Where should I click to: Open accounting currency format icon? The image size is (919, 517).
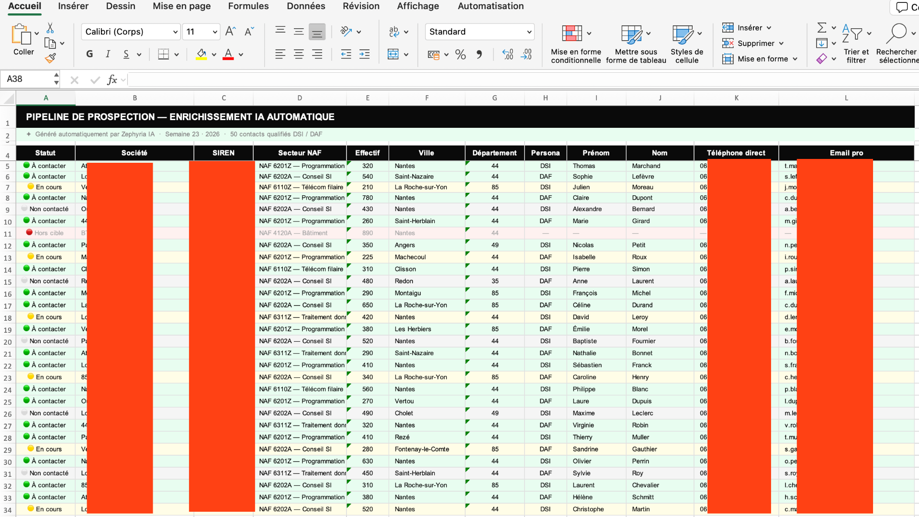434,55
